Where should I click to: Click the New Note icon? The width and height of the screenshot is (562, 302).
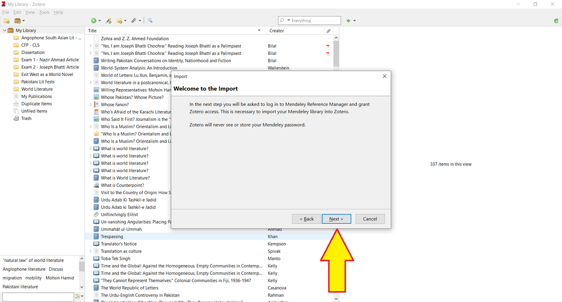119,21
